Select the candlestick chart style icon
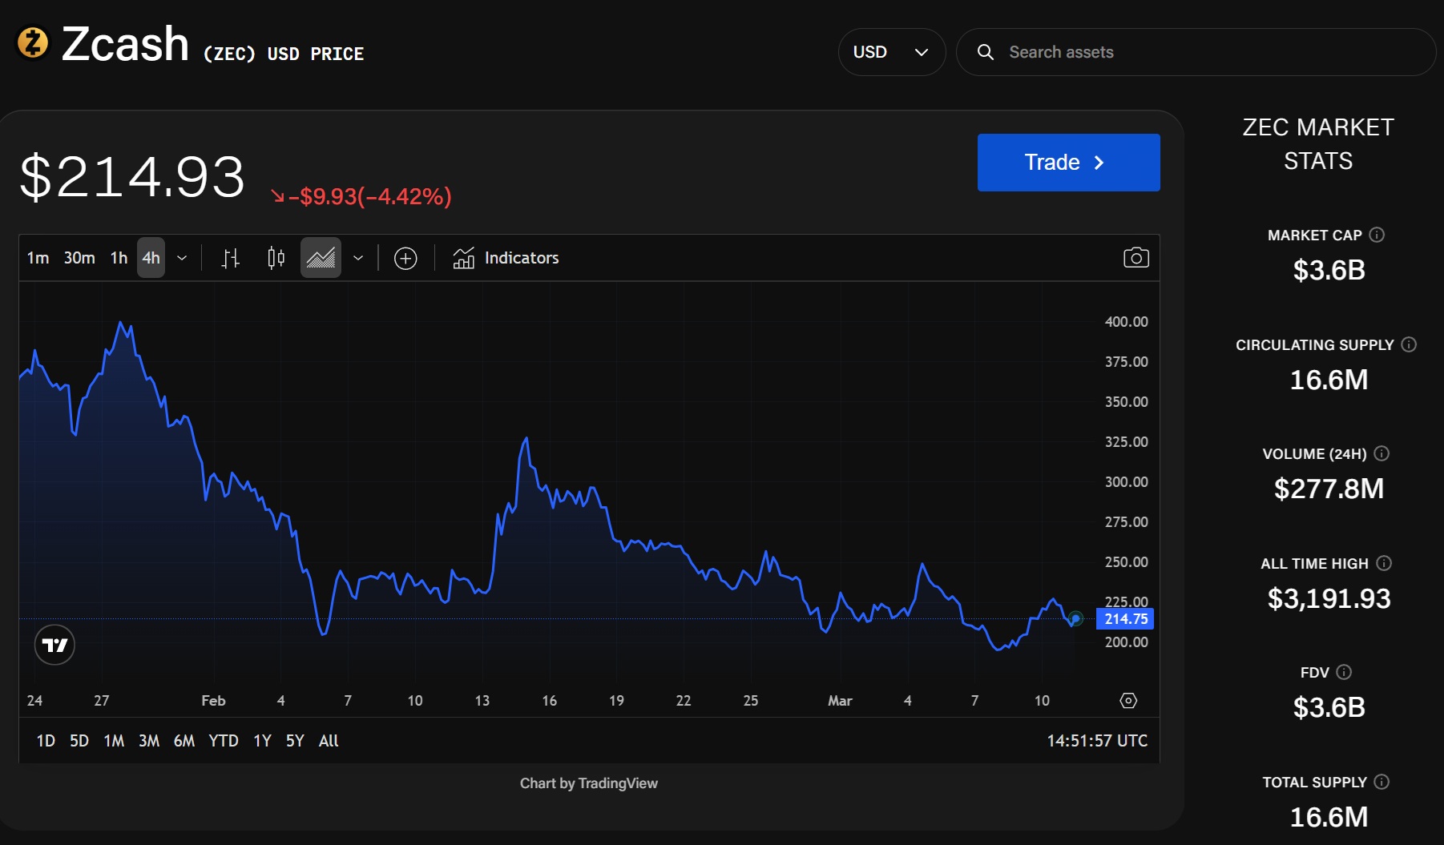This screenshot has height=845, width=1444. click(x=276, y=258)
